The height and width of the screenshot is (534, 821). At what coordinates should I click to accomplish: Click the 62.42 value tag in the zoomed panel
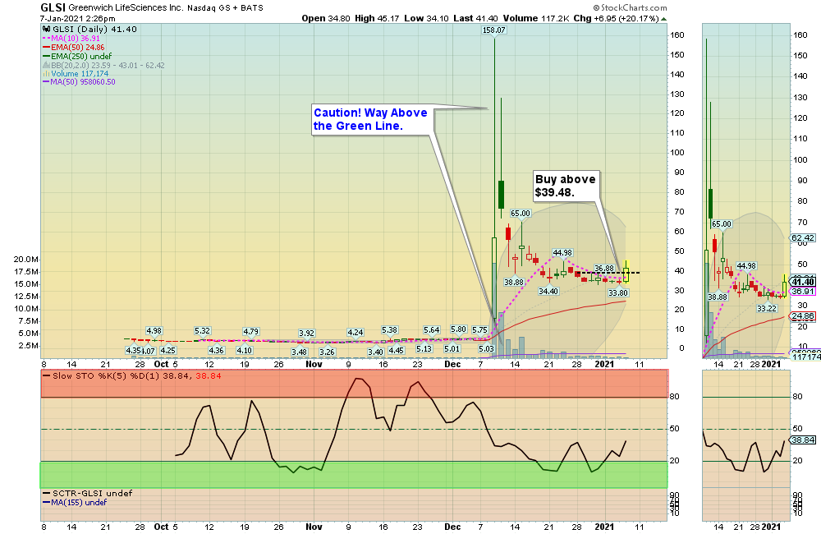coord(803,238)
